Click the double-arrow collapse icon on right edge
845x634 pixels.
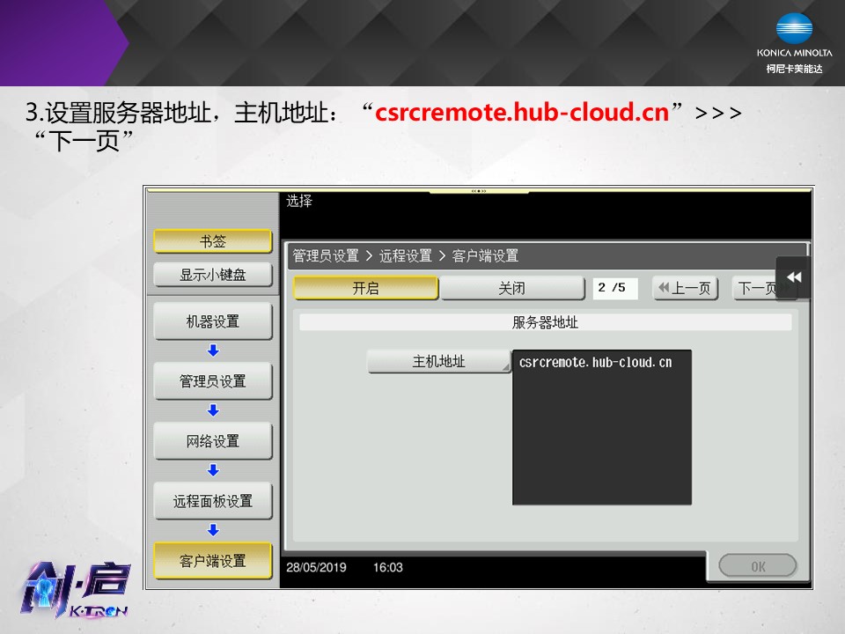[793, 277]
